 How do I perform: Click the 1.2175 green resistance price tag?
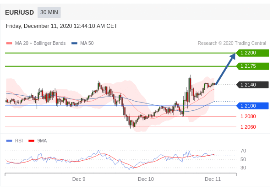(252, 66)
